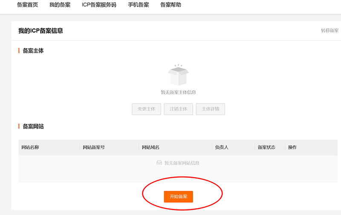Viewport: 341px width, 215px height.
Task: Click the 负责人 column header
Action: 222,147
